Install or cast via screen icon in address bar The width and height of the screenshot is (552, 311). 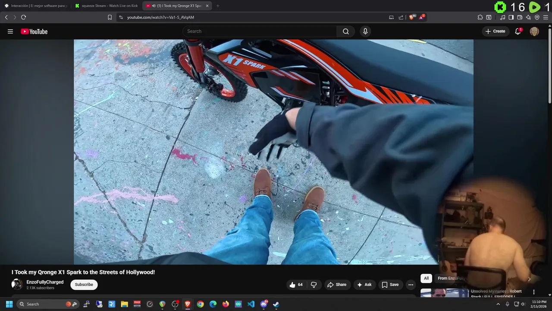click(x=391, y=17)
